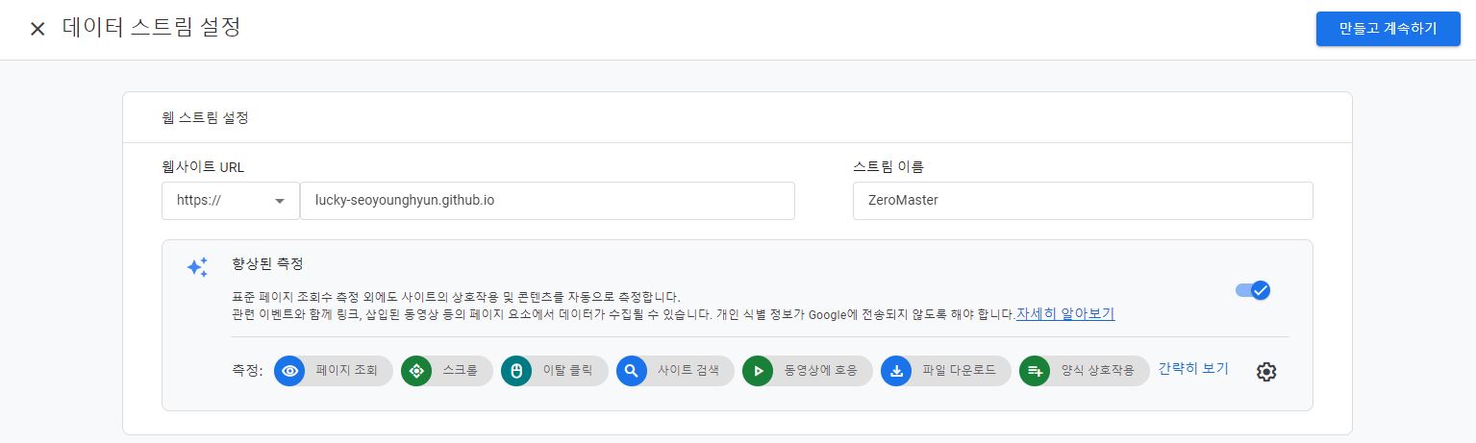Click the ZeroMaster stream name field
Screen dimensions: 1476x443
1083,201
